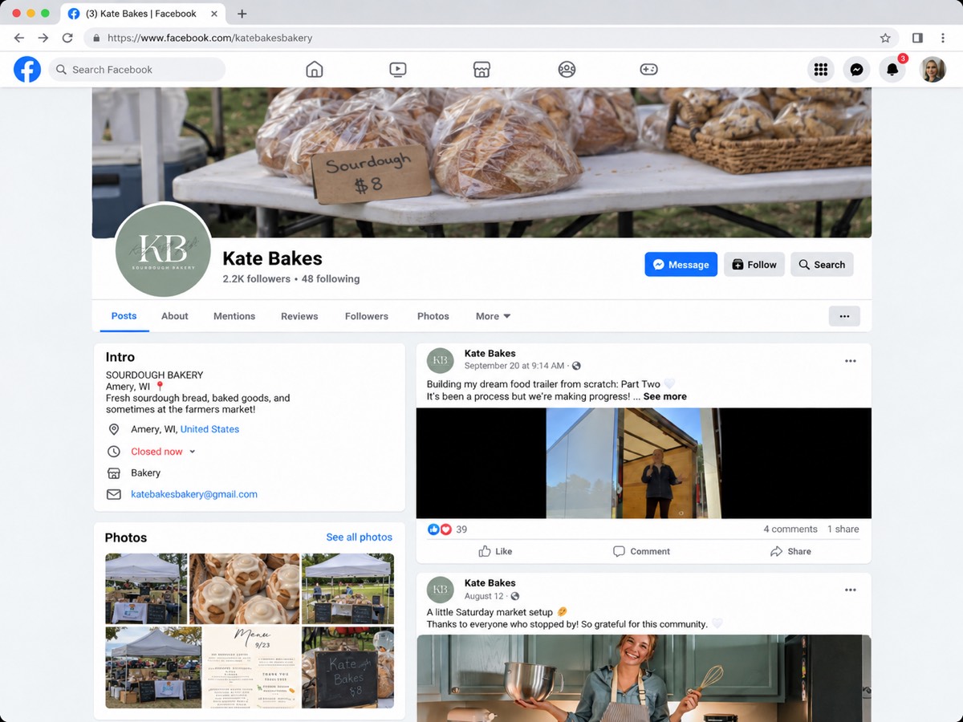Click the katebakesbakery@gmail.com email link
963x722 pixels.
pos(194,495)
